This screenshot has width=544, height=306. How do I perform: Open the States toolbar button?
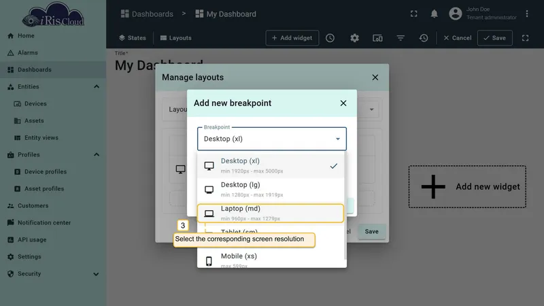133,38
